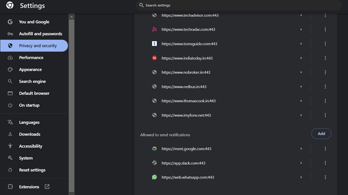This screenshot has width=348, height=195.
Task: Expand details for app.slack.com entry
Action: (x=301, y=163)
